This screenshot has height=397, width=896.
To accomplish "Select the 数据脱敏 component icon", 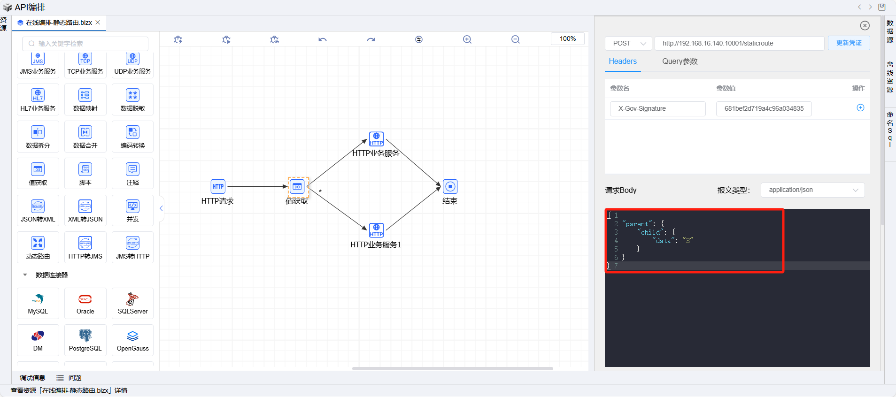I will tap(132, 96).
